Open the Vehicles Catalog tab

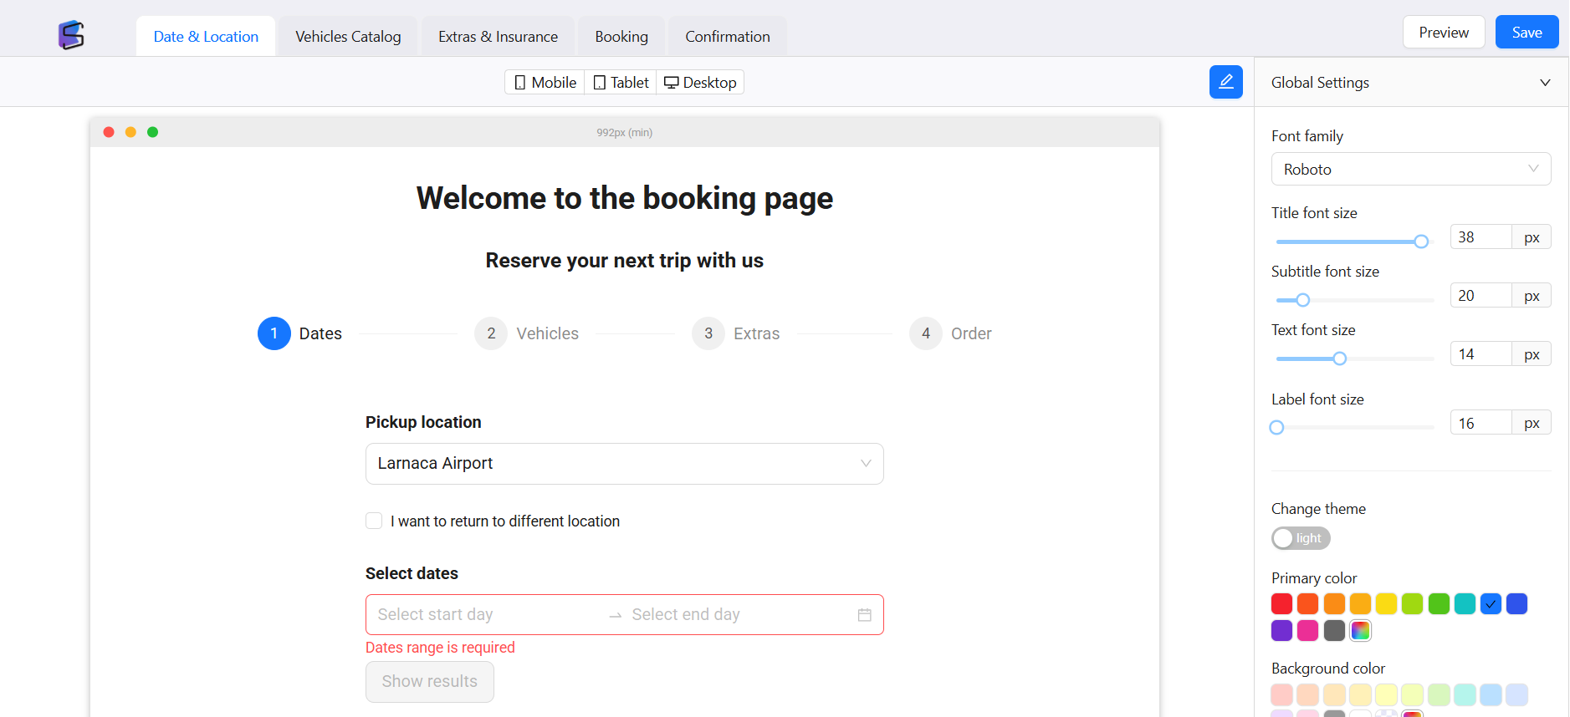348,37
